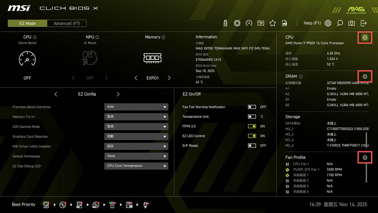Click the Help (F1) button
This screenshot has width=378, height=213.
pyautogui.click(x=312, y=23)
